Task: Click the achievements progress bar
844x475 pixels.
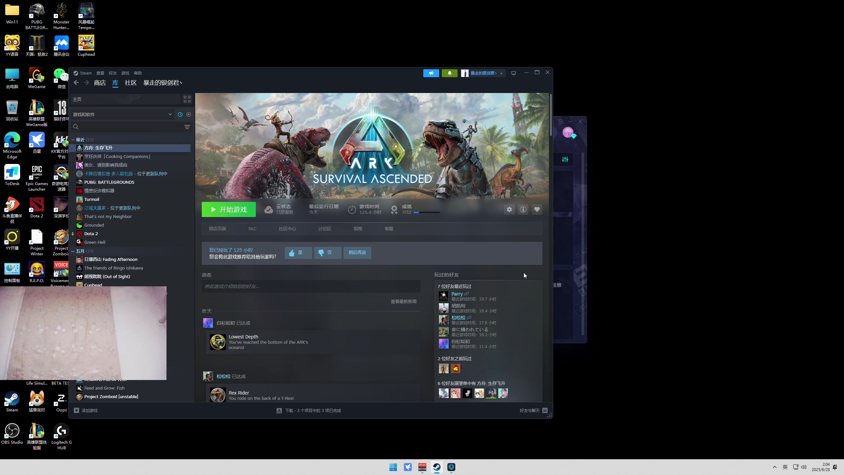Action: (x=426, y=212)
